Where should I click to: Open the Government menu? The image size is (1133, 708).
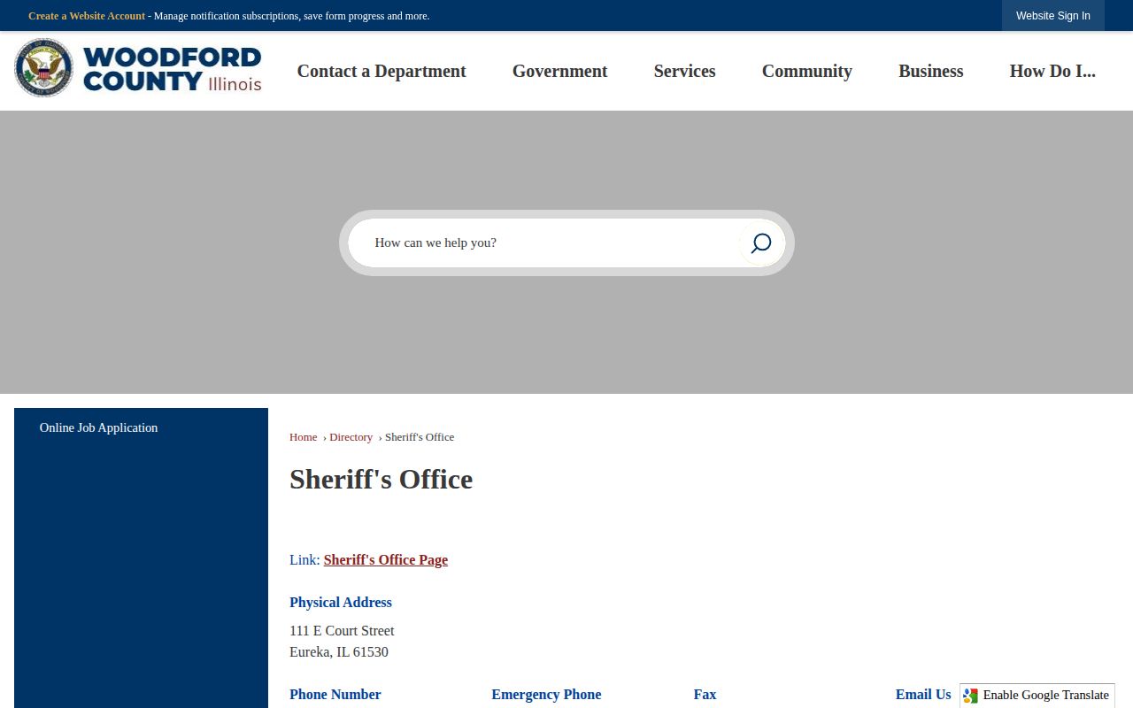(559, 71)
